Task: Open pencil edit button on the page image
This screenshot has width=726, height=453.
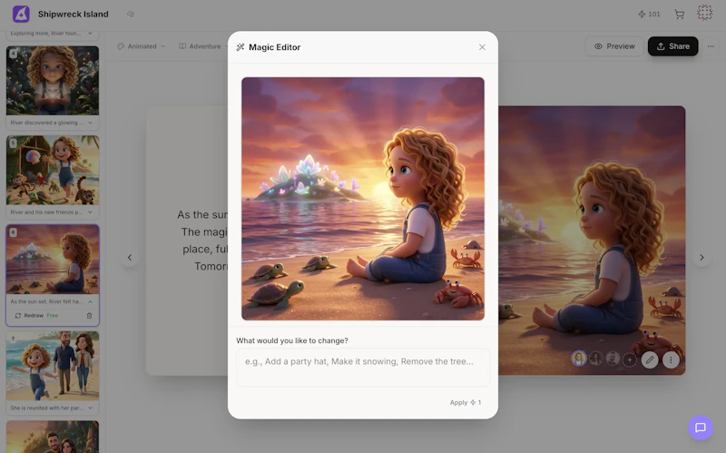Action: pos(650,359)
